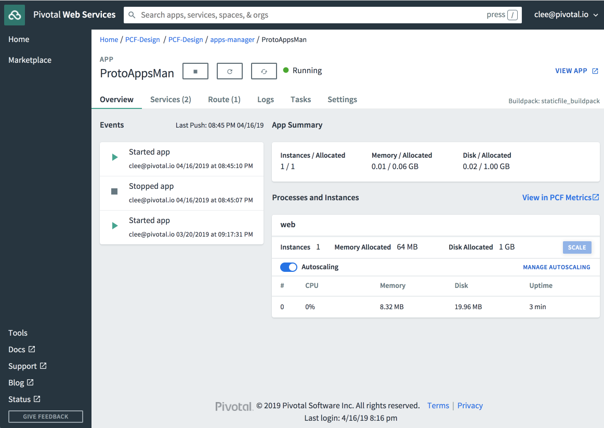Click external-link icon next to Status
Screen dimensions: 604x428
(37, 399)
